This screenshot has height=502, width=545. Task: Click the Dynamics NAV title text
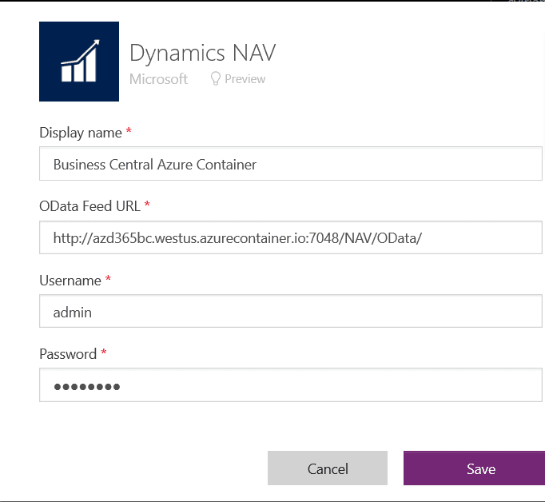203,53
